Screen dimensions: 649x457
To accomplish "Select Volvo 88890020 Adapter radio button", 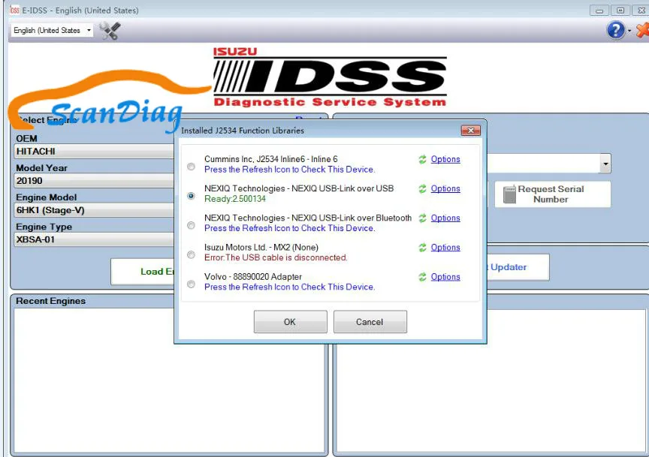I will click(x=191, y=284).
